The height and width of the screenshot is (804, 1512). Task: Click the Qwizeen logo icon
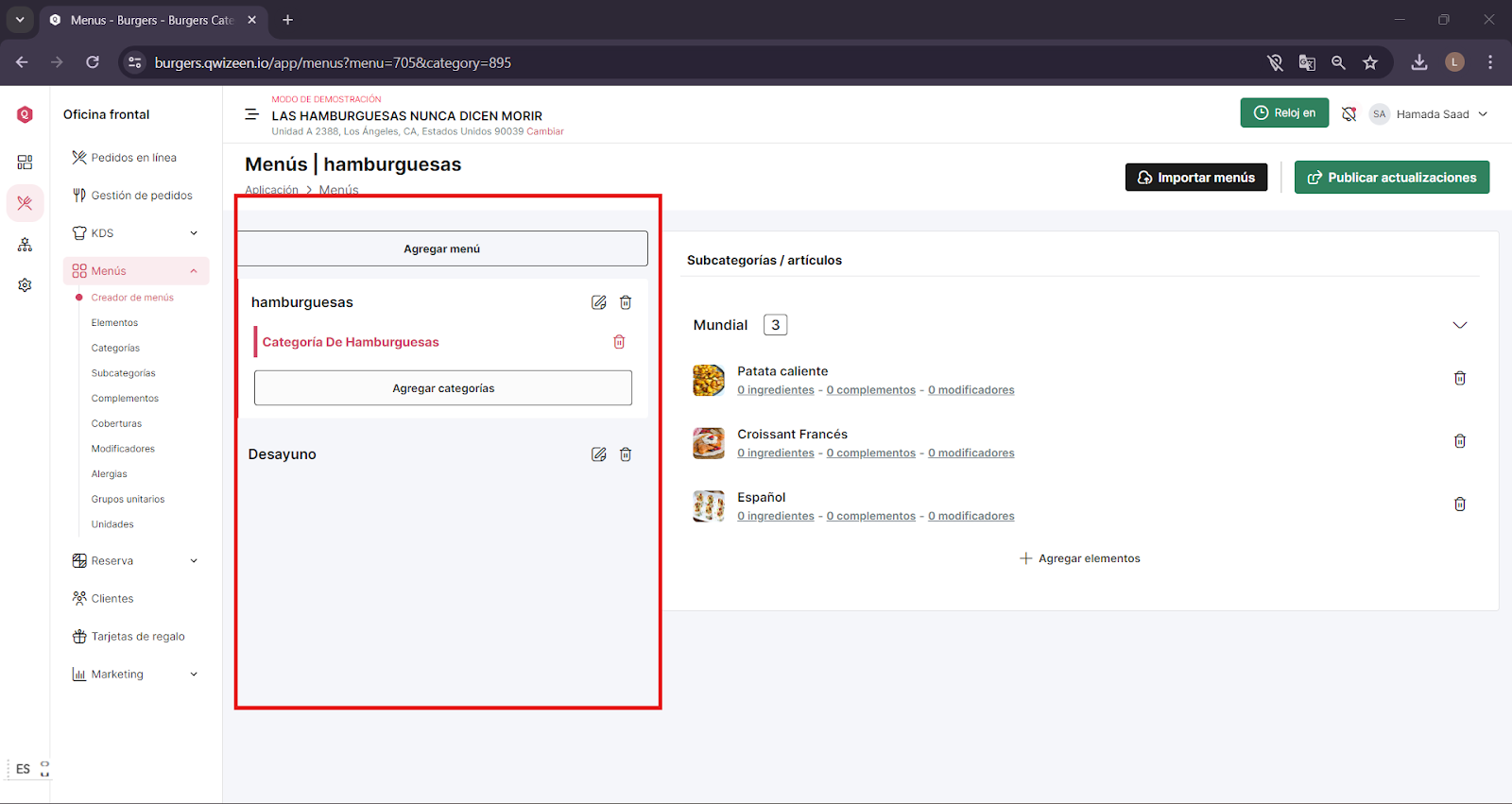[25, 114]
